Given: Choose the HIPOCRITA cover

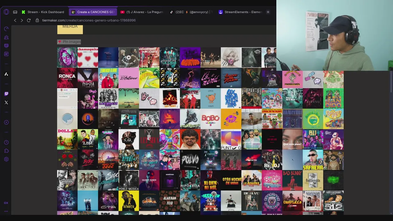Looking at the screenshot, I should click(190, 180).
